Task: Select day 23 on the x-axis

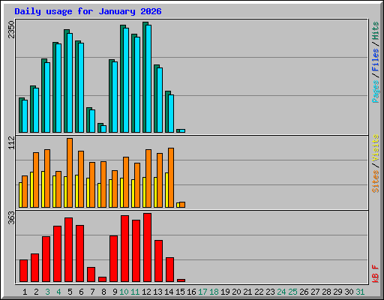Action: point(270,292)
